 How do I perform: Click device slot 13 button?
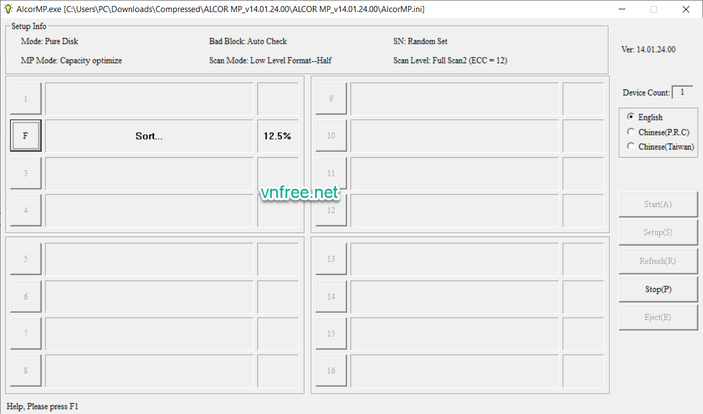pos(331,258)
